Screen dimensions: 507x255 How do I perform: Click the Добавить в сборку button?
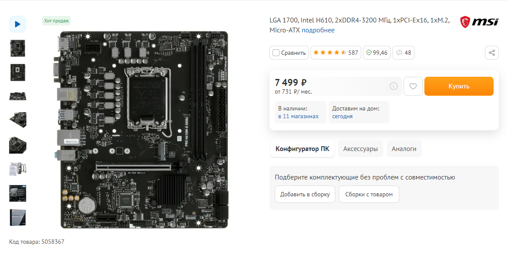[305, 195]
